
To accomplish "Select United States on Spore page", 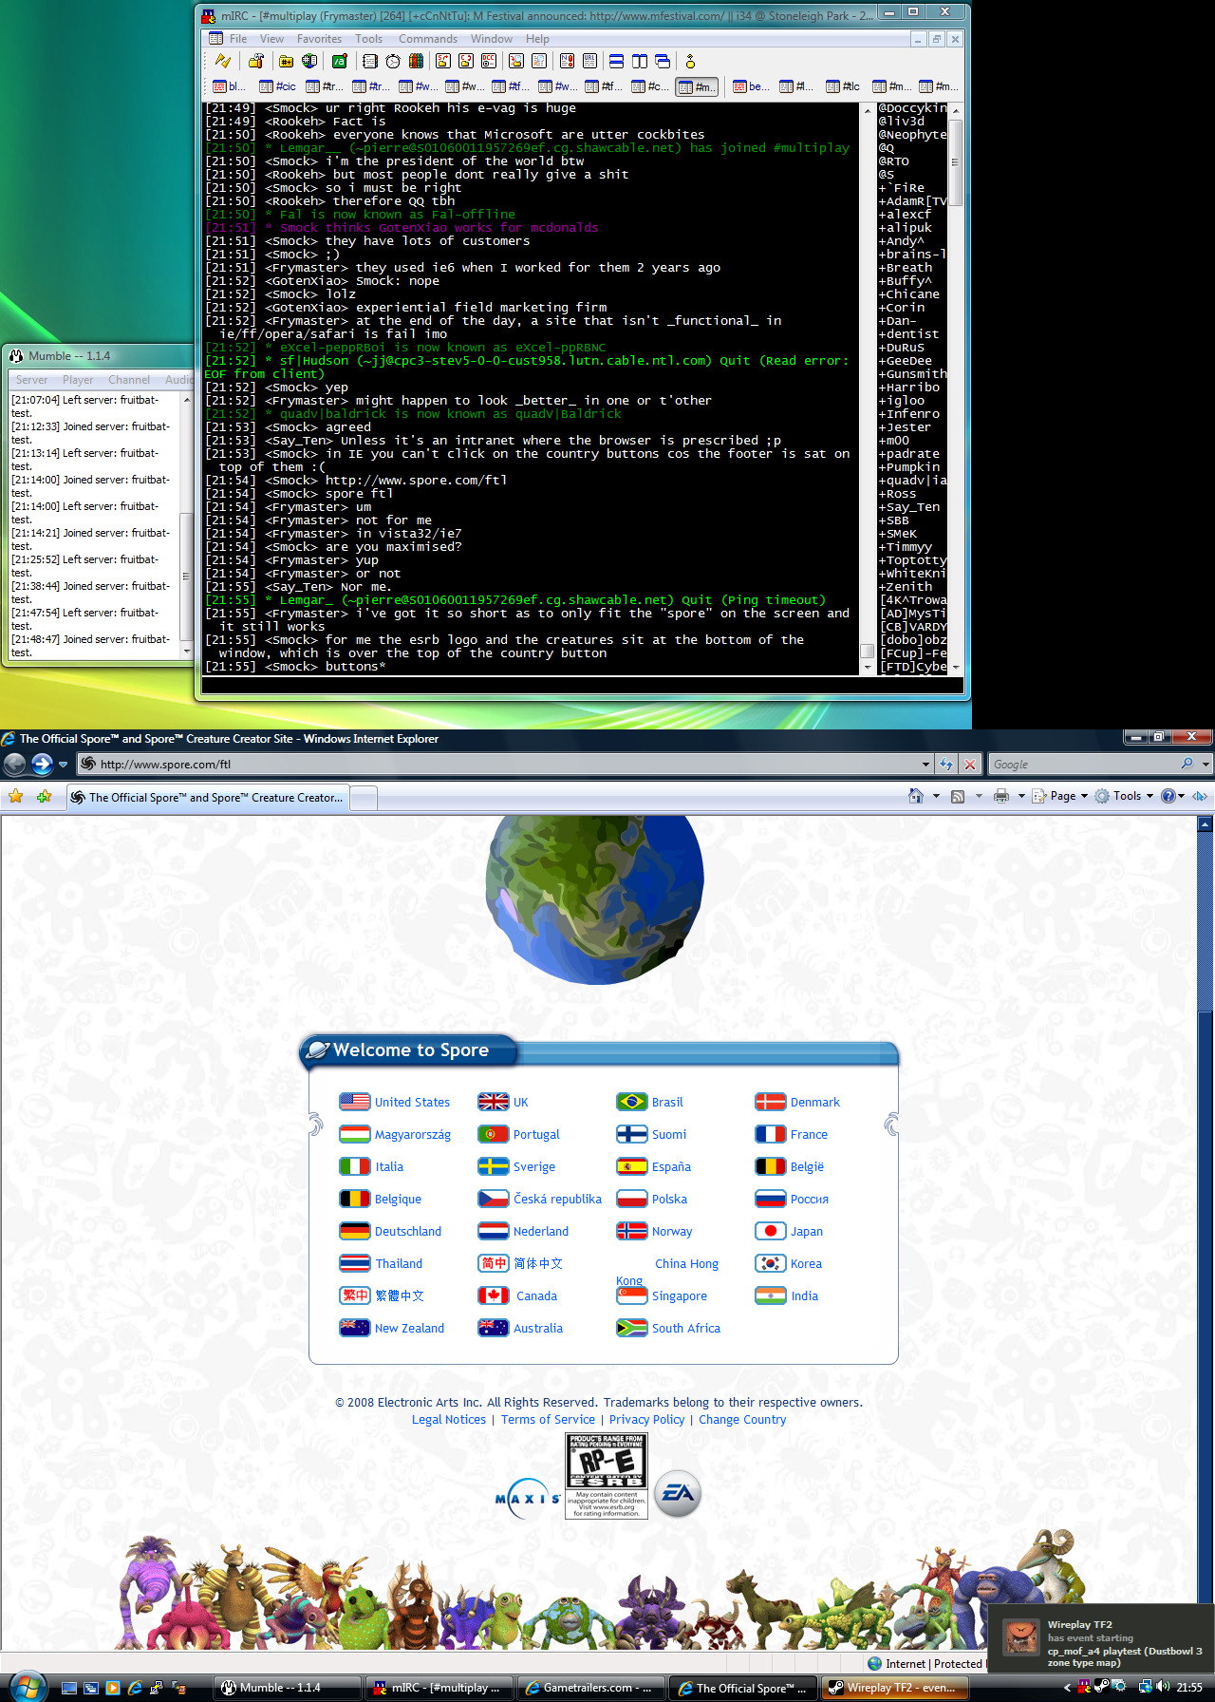I will pos(412,1102).
